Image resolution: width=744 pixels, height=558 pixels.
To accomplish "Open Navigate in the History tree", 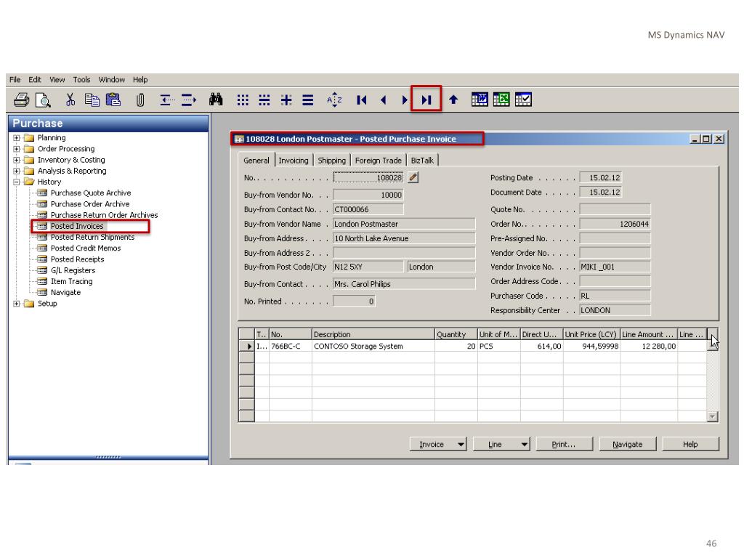I will (65, 292).
